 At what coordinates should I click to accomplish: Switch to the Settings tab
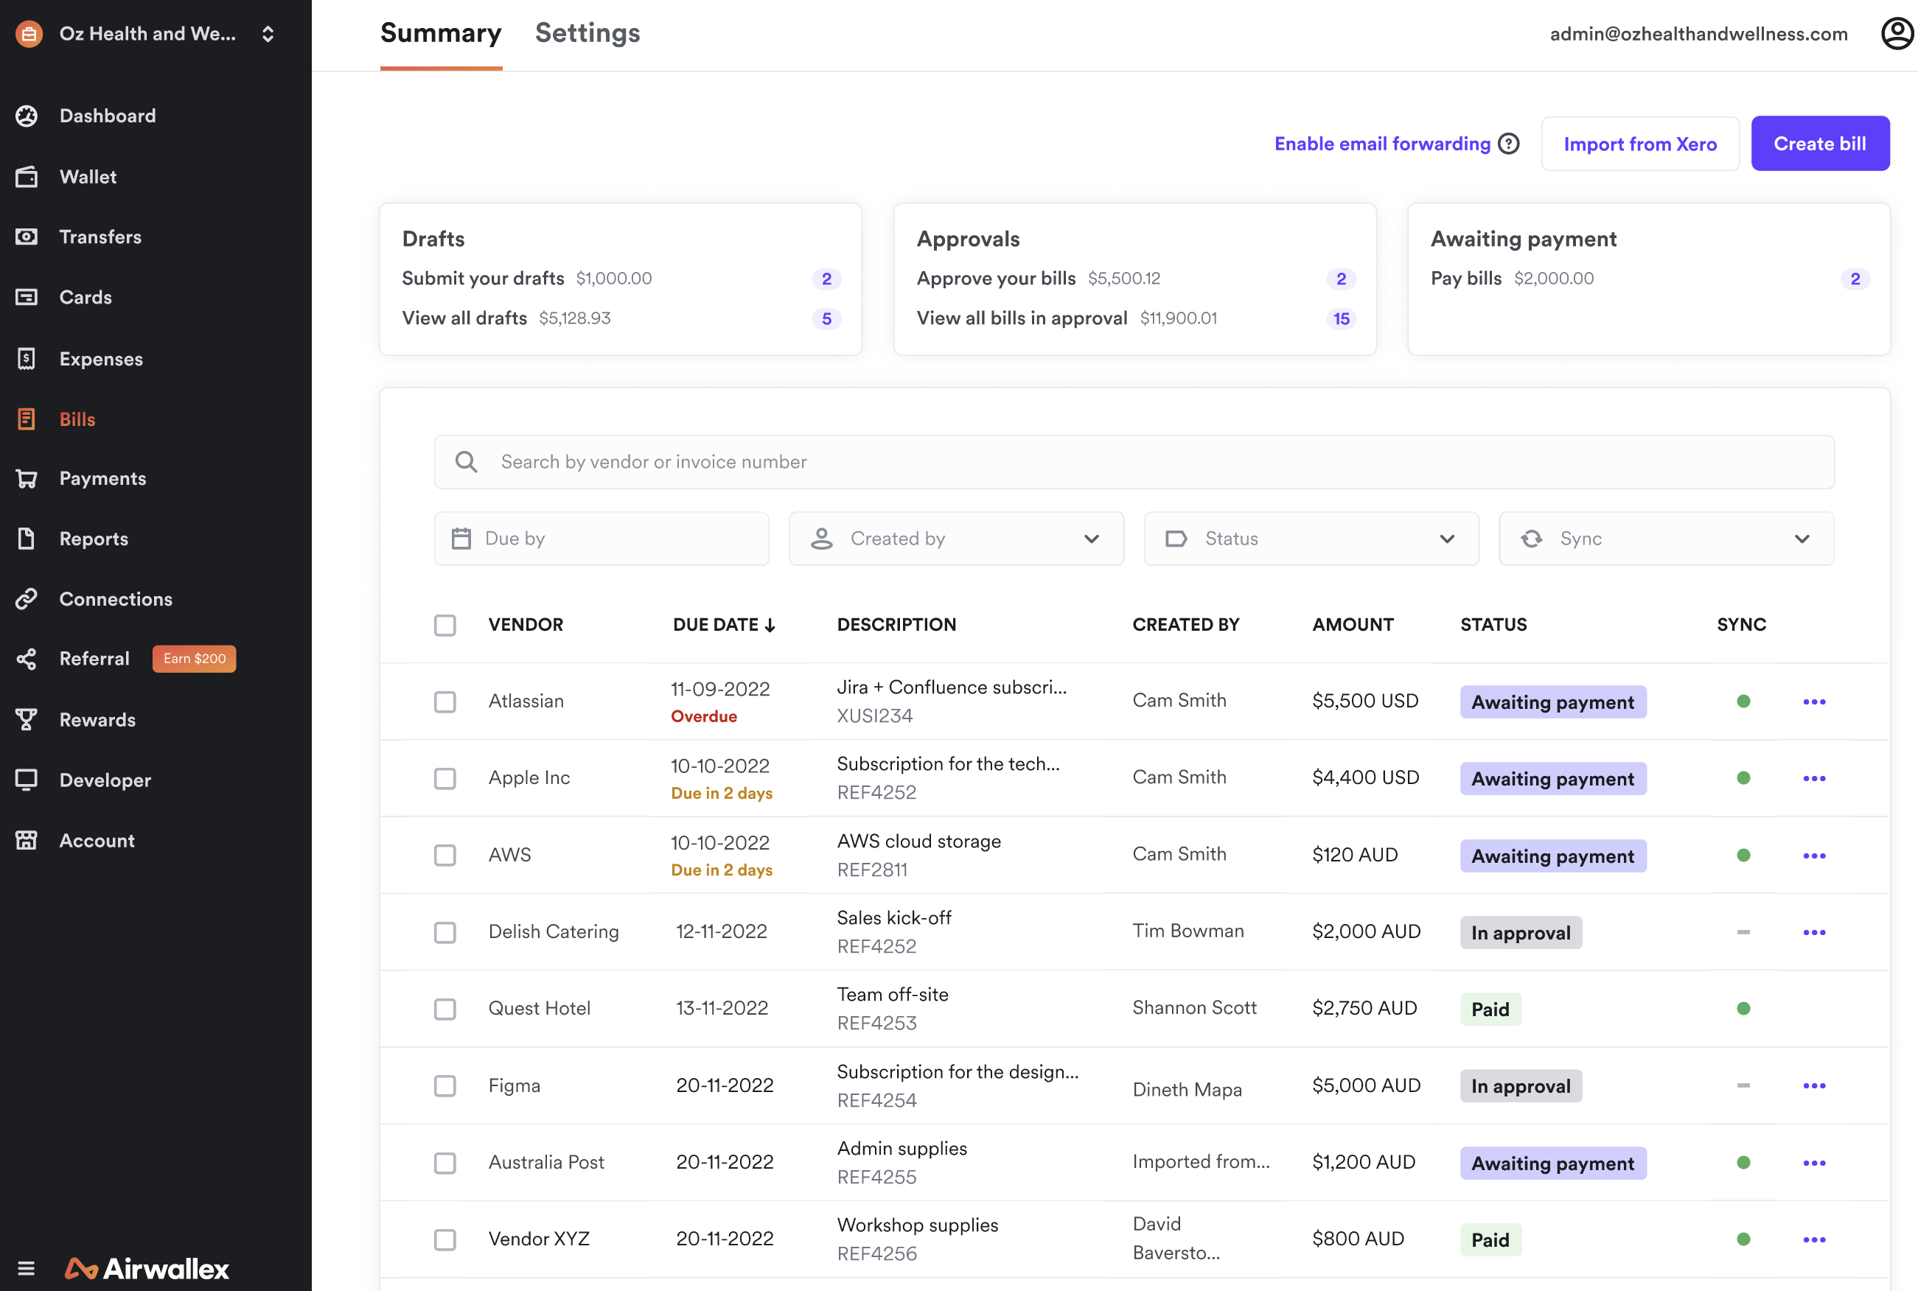[587, 33]
